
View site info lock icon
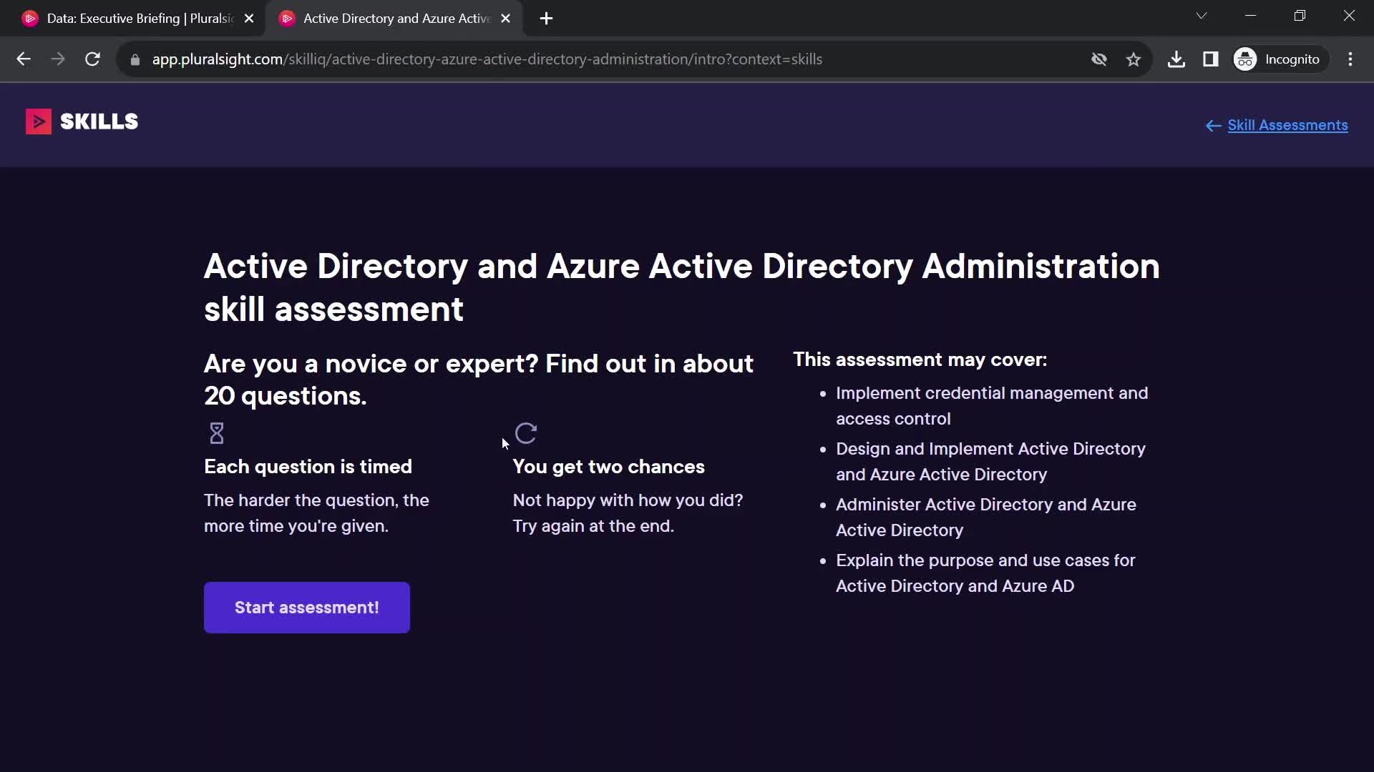coord(135,59)
